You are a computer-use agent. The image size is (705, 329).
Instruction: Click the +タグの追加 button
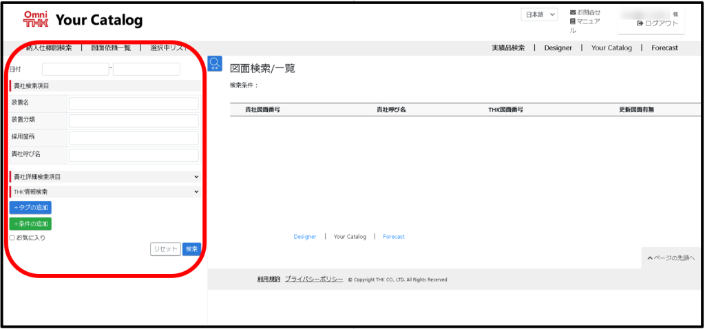[30, 208]
